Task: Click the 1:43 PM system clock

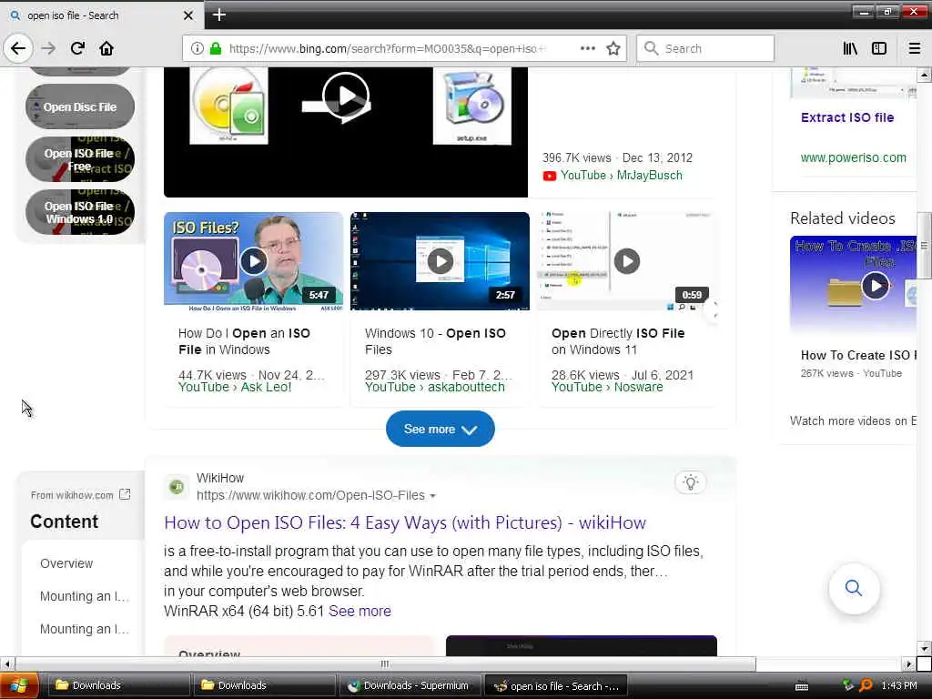Action: point(899,685)
